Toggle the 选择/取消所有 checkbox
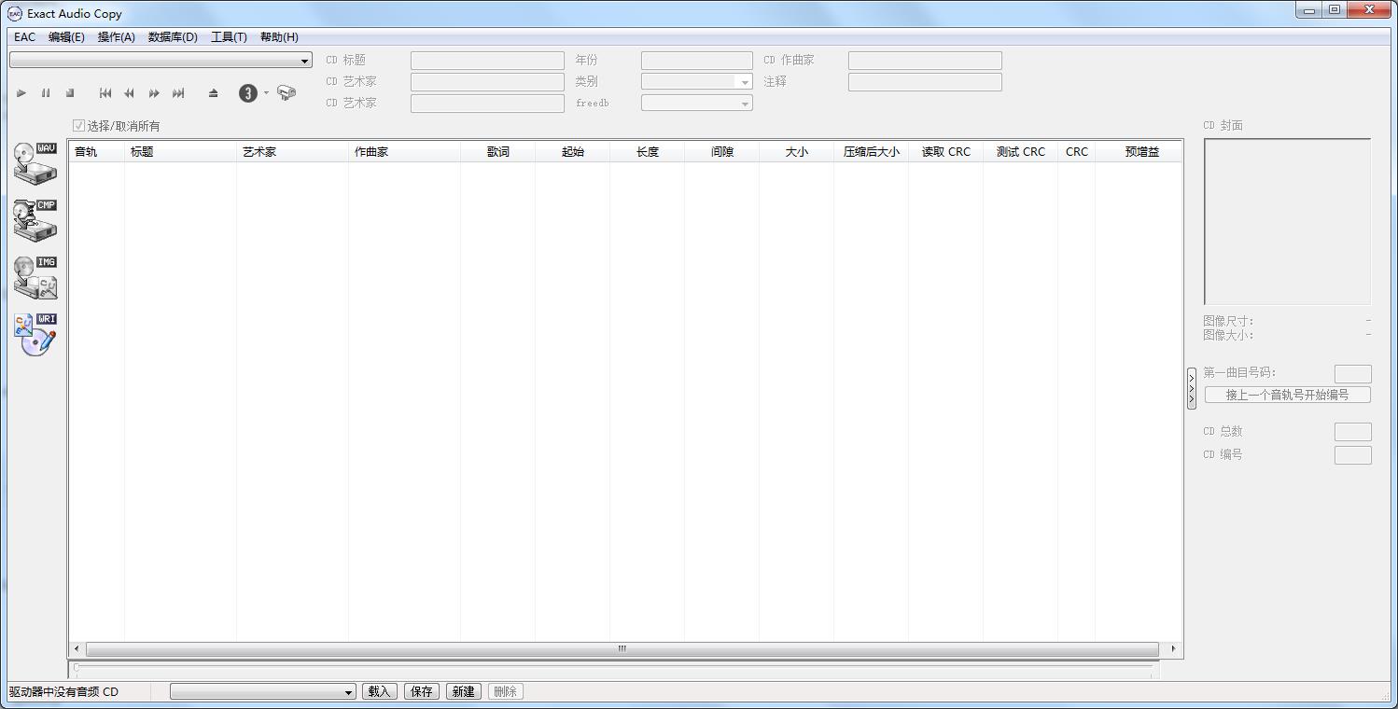The height and width of the screenshot is (709, 1398). [79, 126]
